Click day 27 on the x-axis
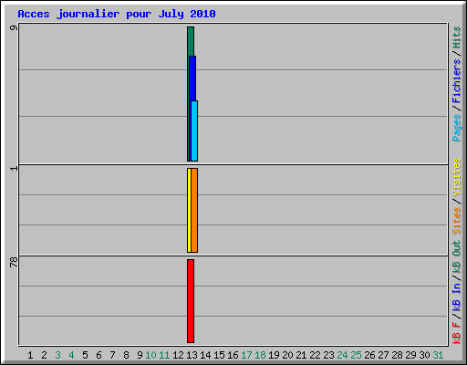Viewport: 467px width, 365px height. point(383,355)
